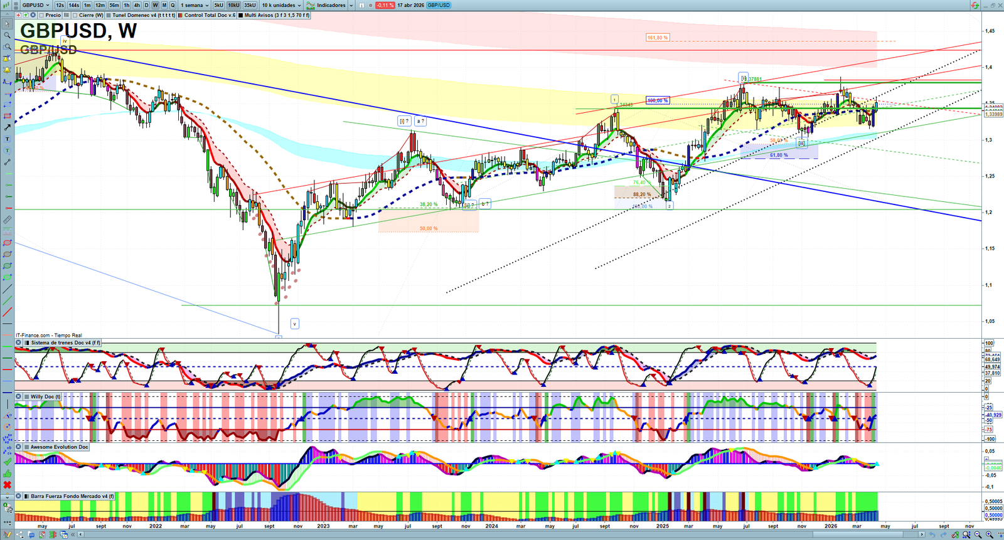
Task: Click the Awesome Evolution Doc label
Action: pyautogui.click(x=60, y=447)
